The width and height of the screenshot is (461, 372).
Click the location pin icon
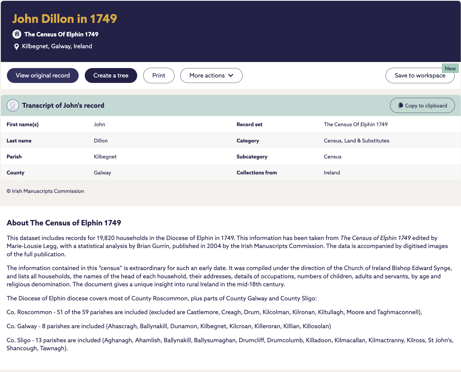click(17, 47)
